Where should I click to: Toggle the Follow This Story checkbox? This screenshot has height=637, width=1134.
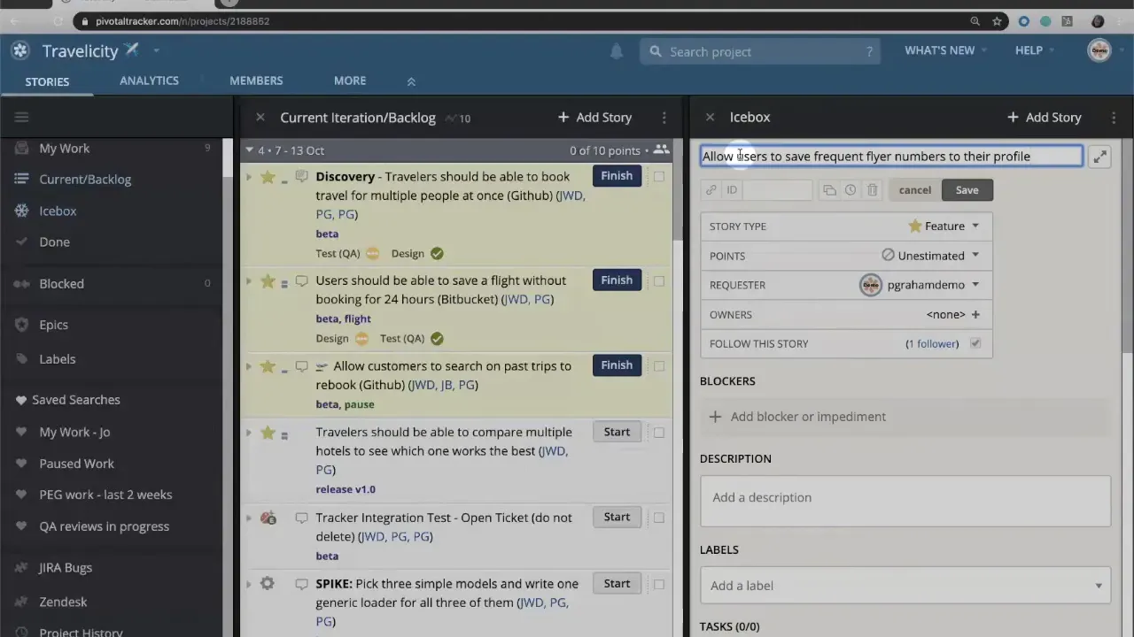point(975,343)
